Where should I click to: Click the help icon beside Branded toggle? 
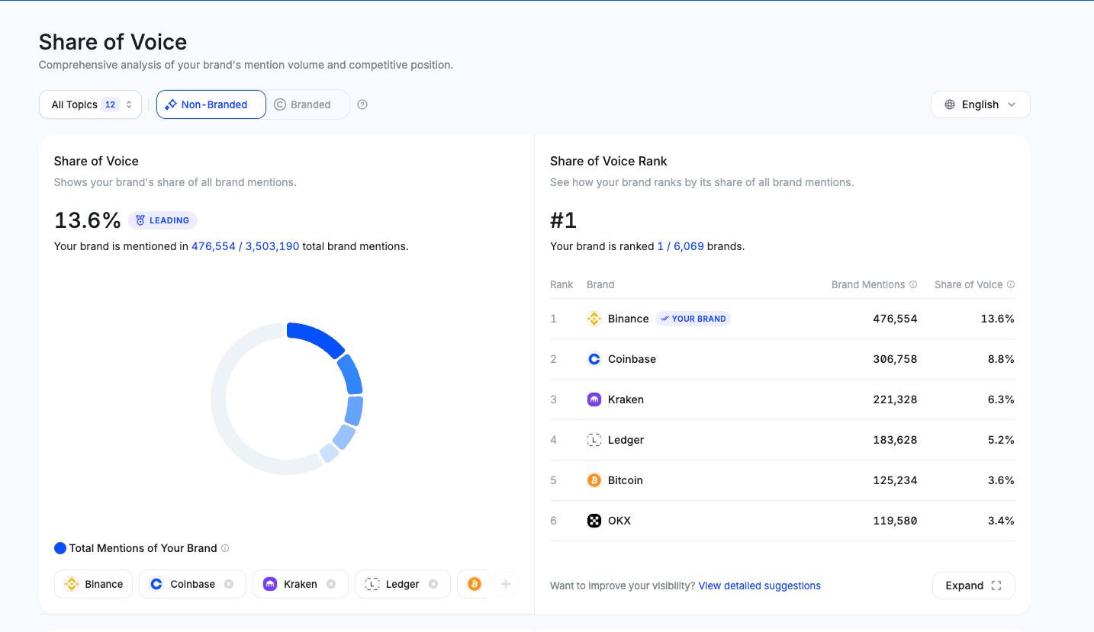[x=362, y=104]
